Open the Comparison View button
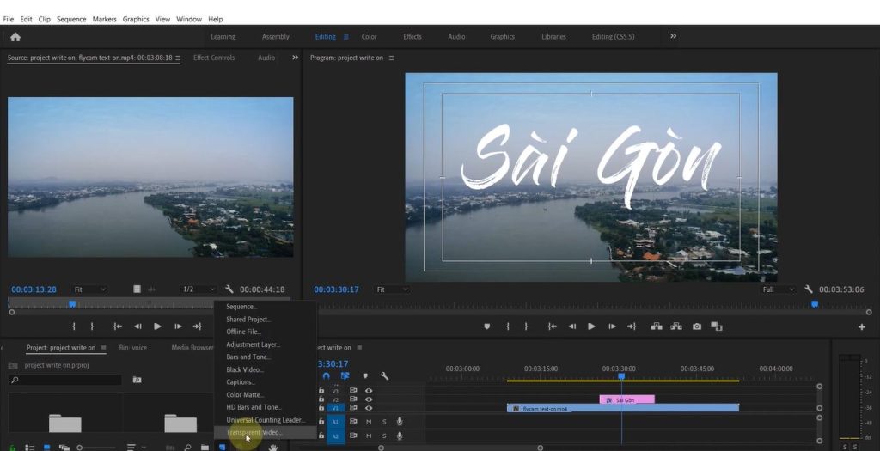The width and height of the screenshot is (880, 451). pyautogui.click(x=717, y=326)
